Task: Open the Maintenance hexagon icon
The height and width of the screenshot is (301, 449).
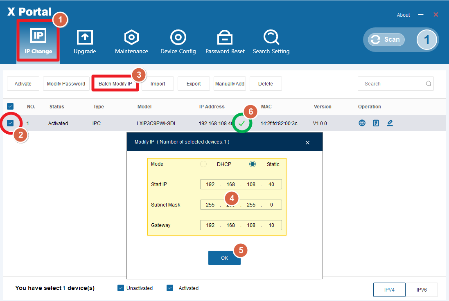Action: click(131, 38)
